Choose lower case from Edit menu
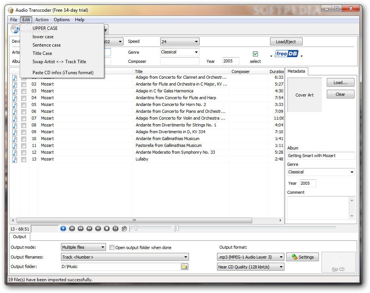This screenshot has width=370, height=293. point(62,37)
